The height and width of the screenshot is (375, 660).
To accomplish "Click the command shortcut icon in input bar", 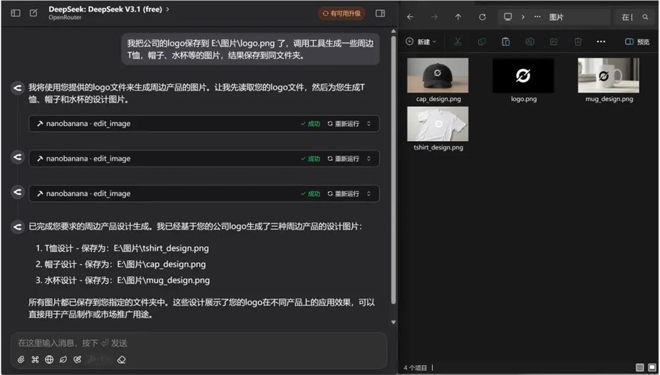I will click(x=35, y=360).
